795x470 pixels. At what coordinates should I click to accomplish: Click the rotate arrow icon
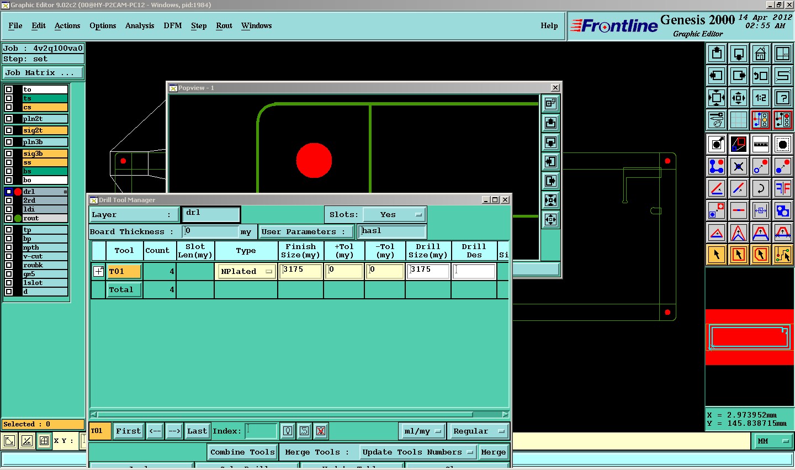click(x=761, y=188)
